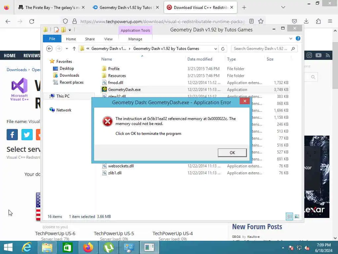Open Firefox Save to Pocket icon
Viewport: 338px width, 254px height.
(x=294, y=21)
